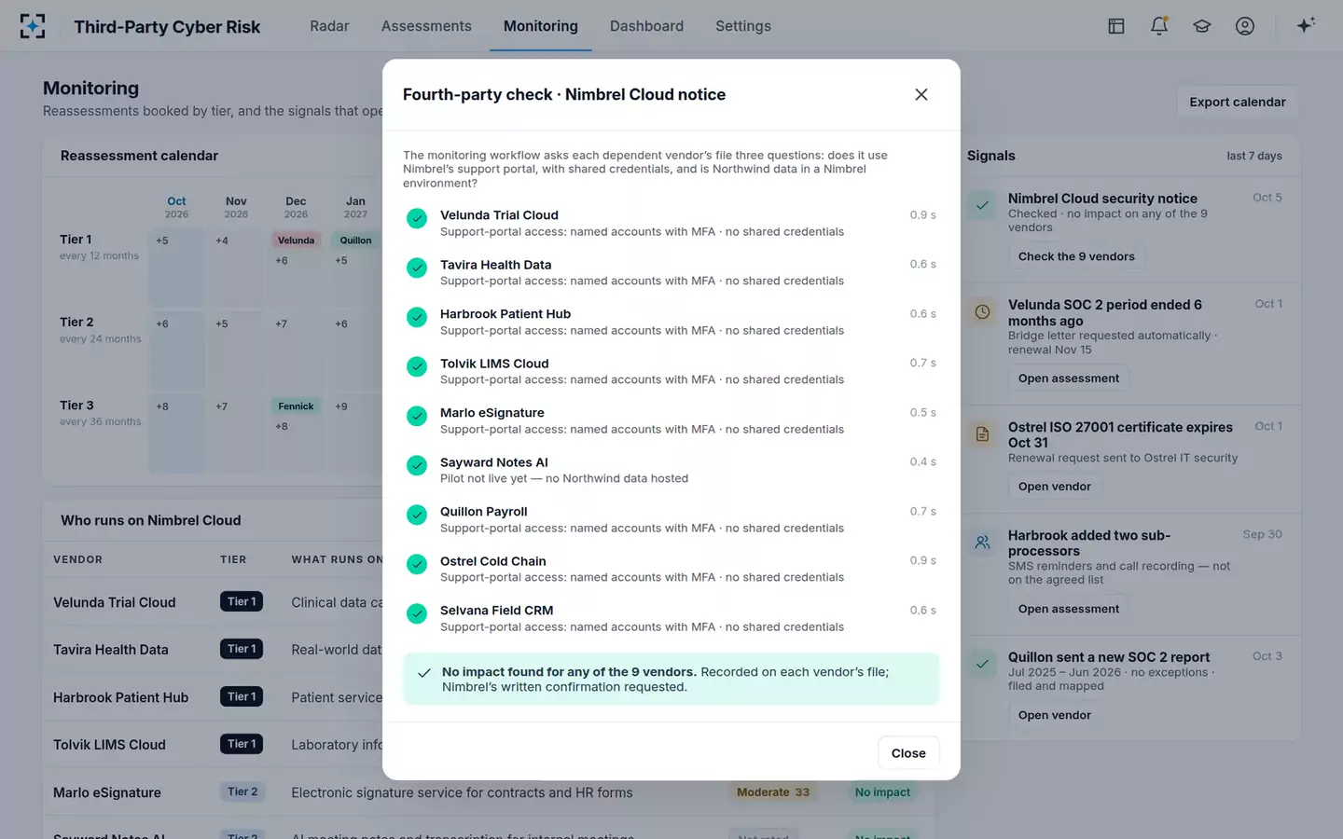Select the Monitoring tab
The width and height of the screenshot is (1343, 839).
click(x=541, y=26)
